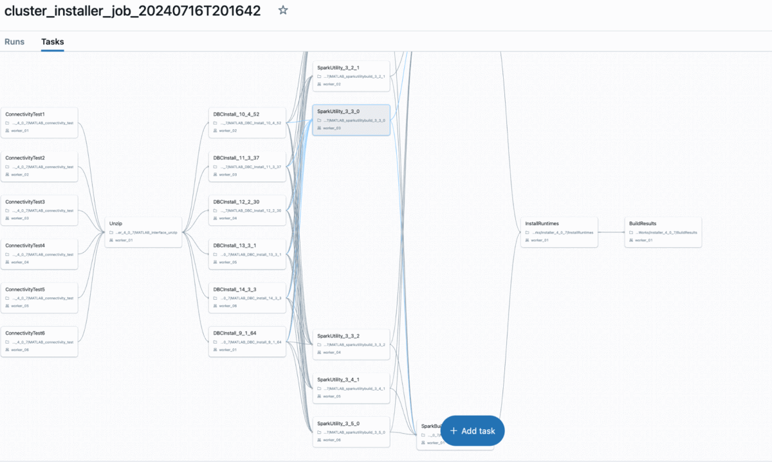
Task: Click cluster icon in DBCInstall_9_1_64 node
Action: [x=216, y=349]
